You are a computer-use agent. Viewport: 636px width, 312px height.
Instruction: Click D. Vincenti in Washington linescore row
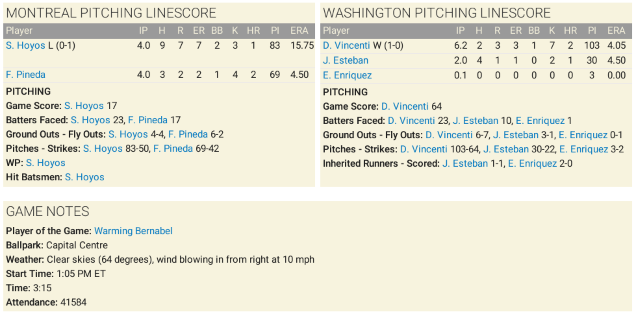346,45
